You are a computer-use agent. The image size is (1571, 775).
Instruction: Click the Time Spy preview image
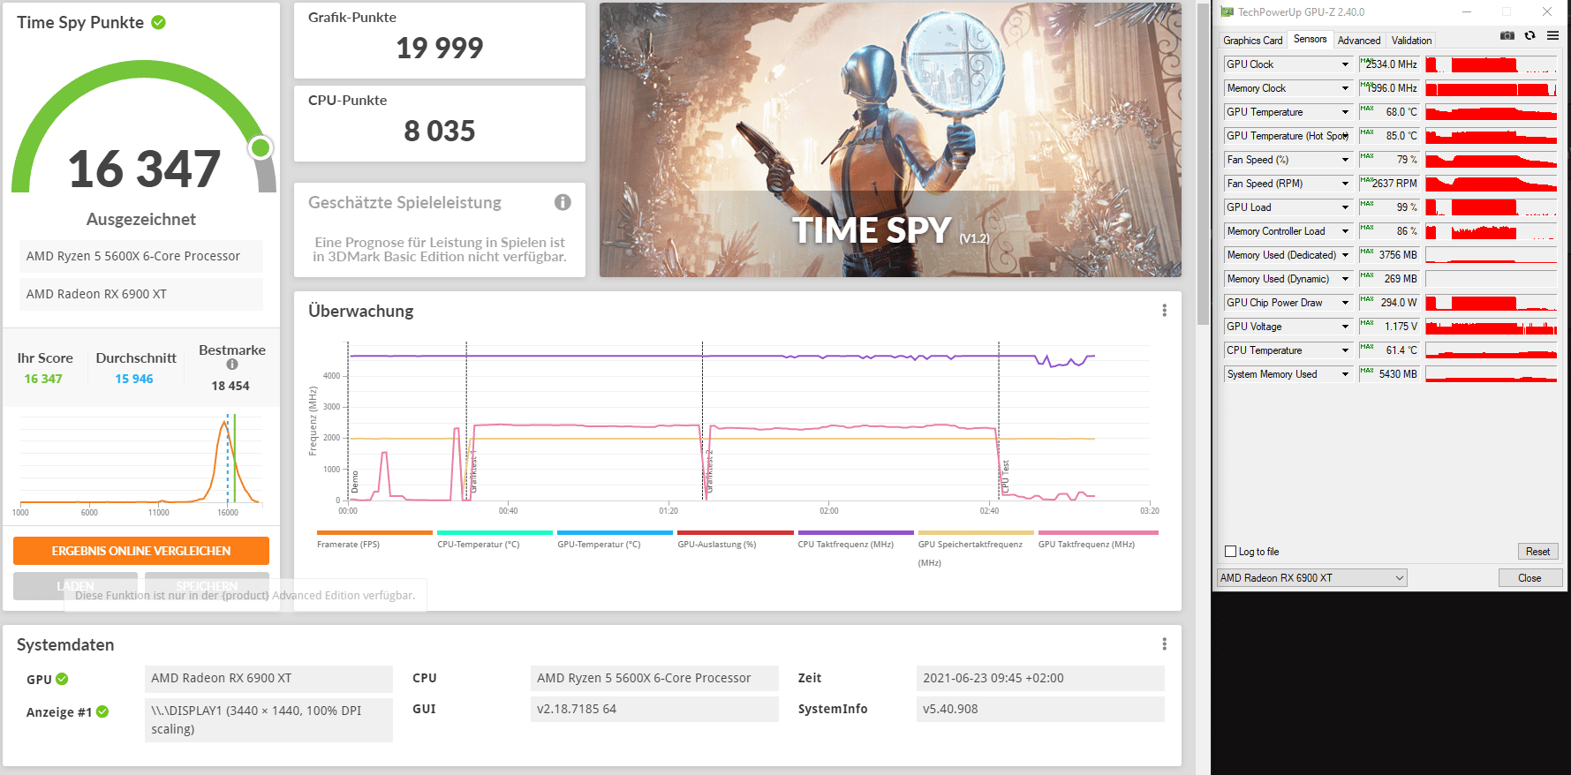tap(890, 139)
